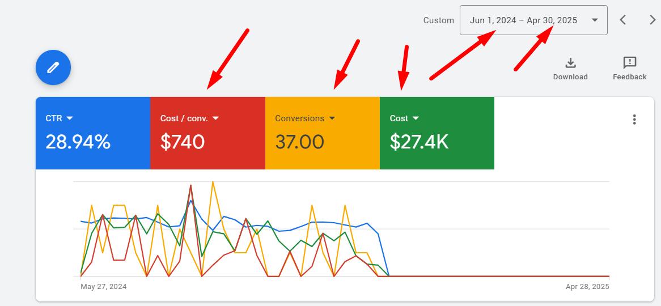
Task: Click the Download text label
Action: click(570, 77)
